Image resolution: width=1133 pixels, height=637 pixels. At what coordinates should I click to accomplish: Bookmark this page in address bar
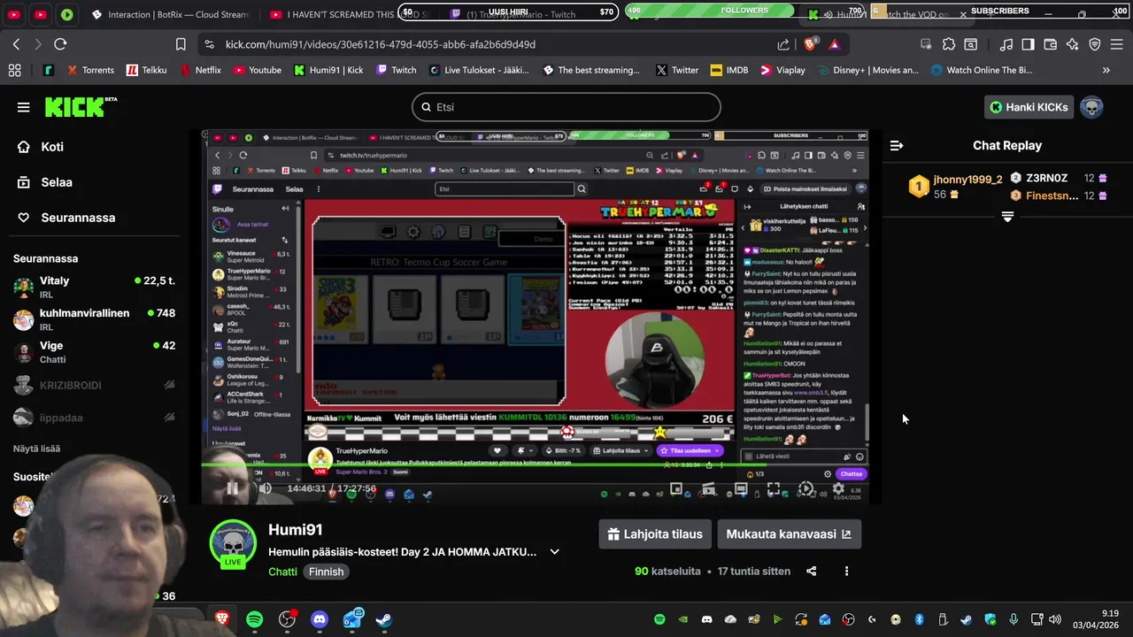(181, 44)
